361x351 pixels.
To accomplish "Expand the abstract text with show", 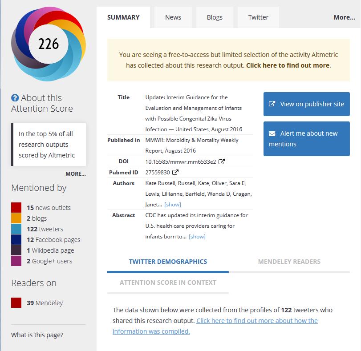I will tap(197, 237).
